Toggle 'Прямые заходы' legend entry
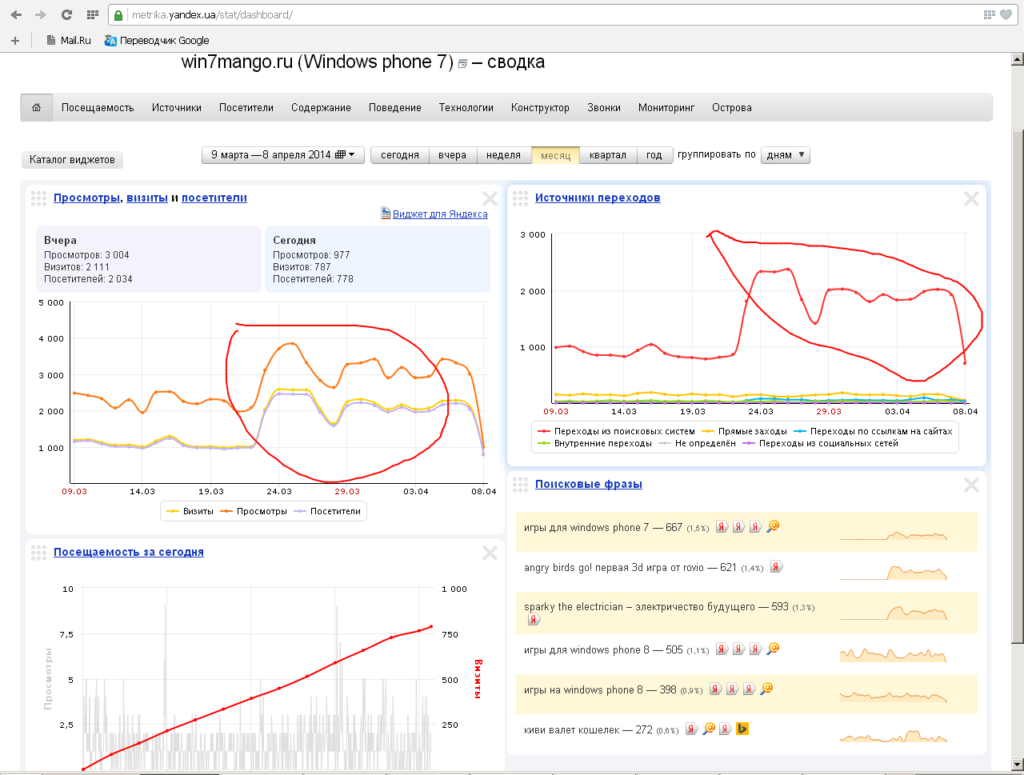Viewport: 1024px width, 775px height. click(x=744, y=431)
